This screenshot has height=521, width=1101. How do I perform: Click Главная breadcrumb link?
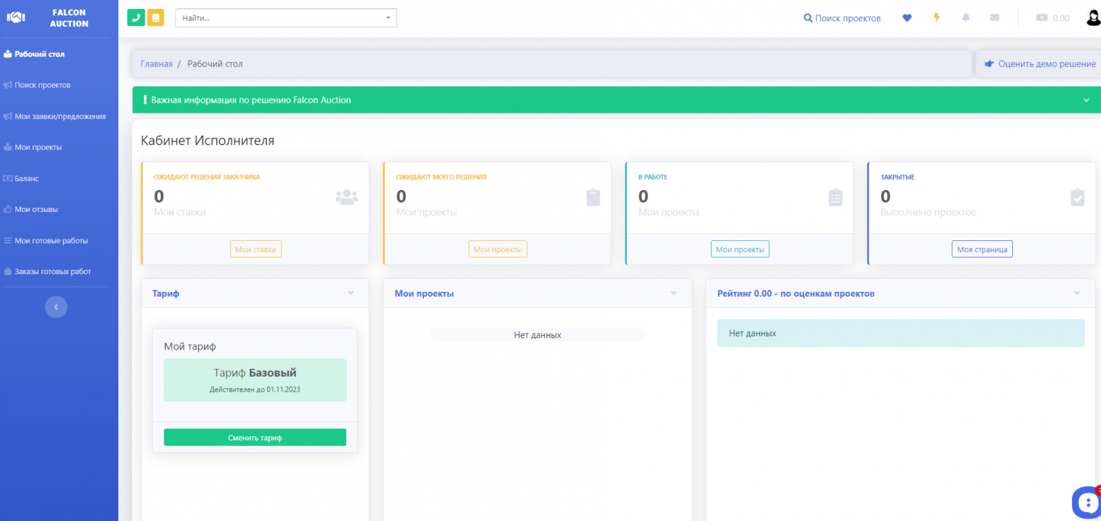tap(156, 64)
